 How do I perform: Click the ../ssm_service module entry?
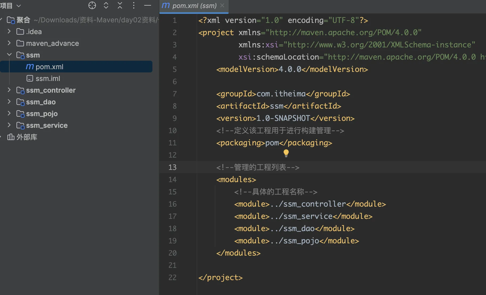click(x=303, y=216)
